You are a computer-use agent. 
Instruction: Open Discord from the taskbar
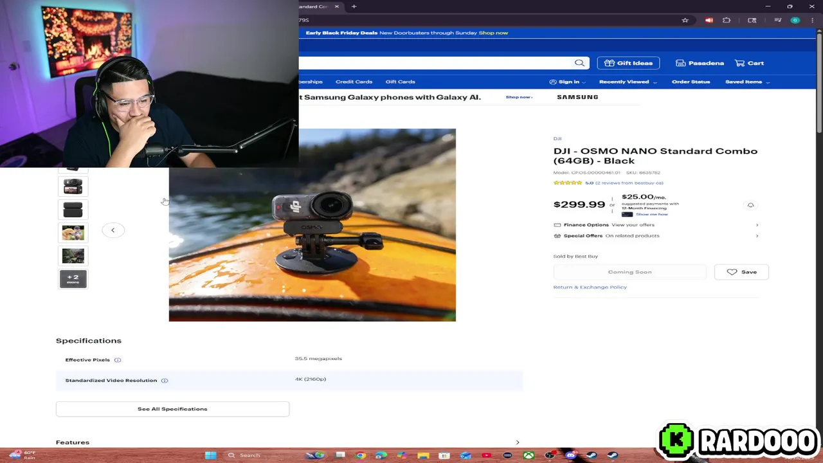coord(570,455)
